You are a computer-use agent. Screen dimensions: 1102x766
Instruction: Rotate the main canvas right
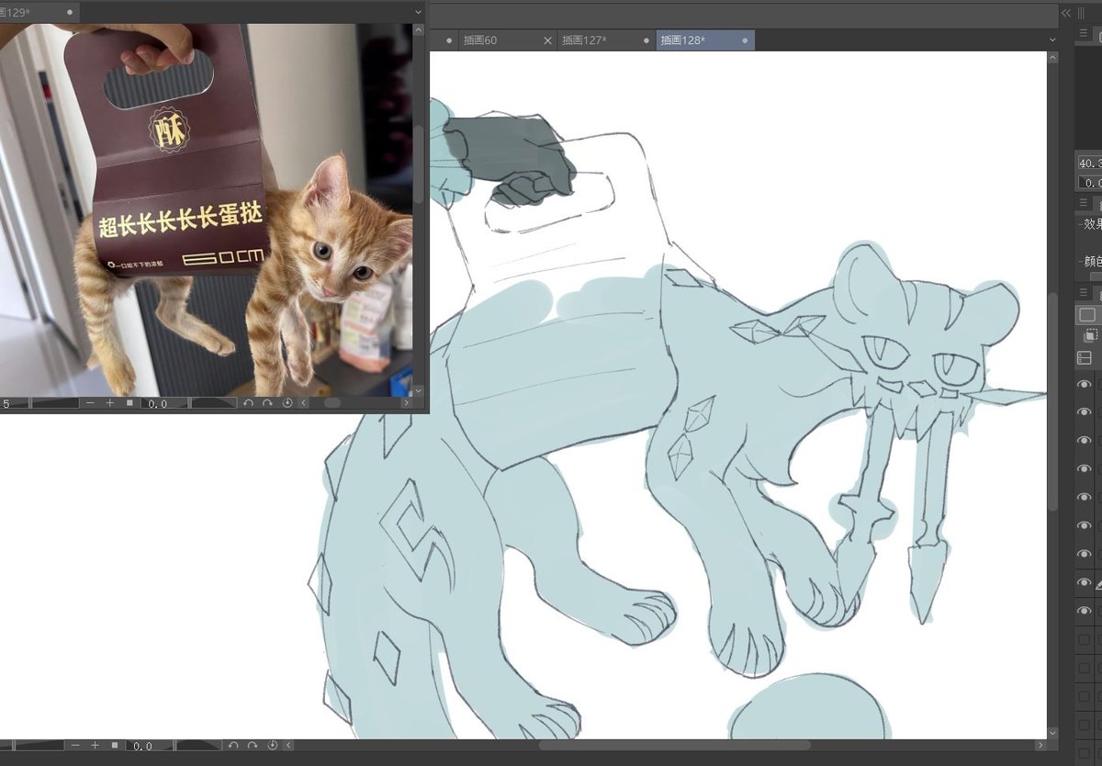[x=253, y=746]
